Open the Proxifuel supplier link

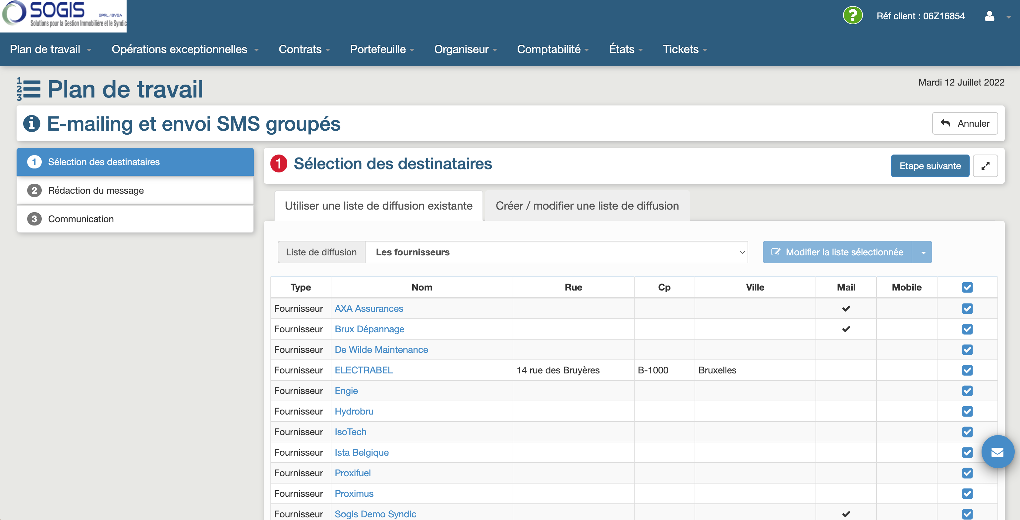[352, 473]
